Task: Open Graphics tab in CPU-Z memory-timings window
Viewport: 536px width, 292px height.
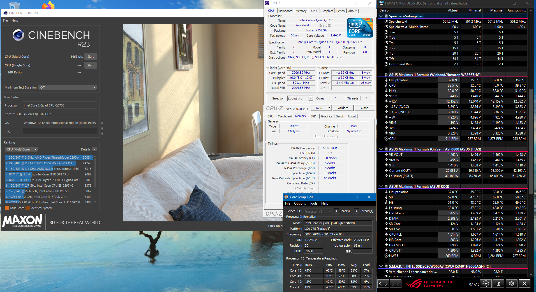Action: (x=327, y=116)
